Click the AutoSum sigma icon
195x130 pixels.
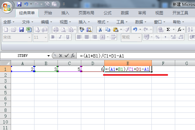(168, 30)
